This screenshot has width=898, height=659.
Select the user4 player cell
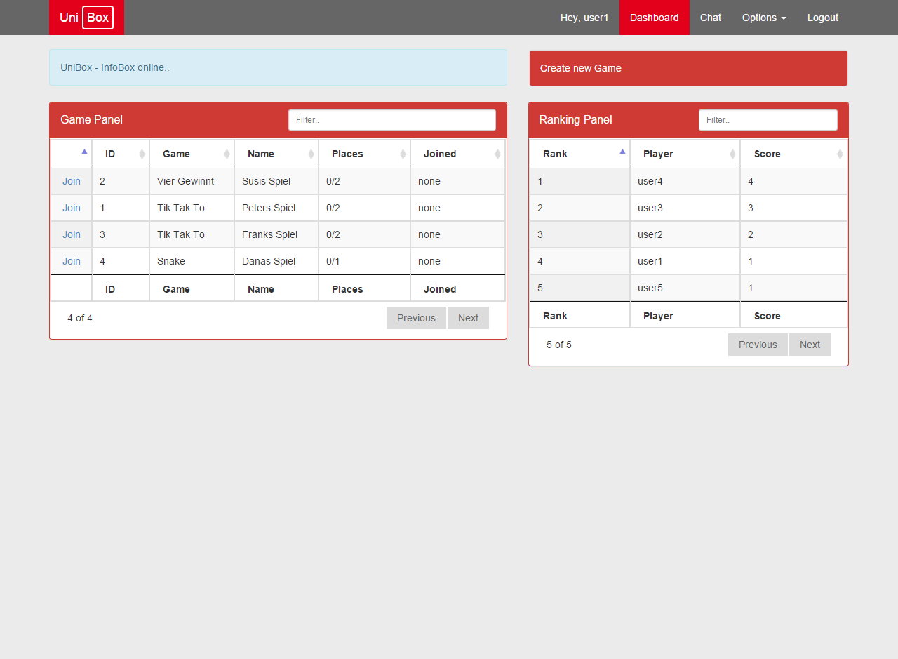[685, 181]
